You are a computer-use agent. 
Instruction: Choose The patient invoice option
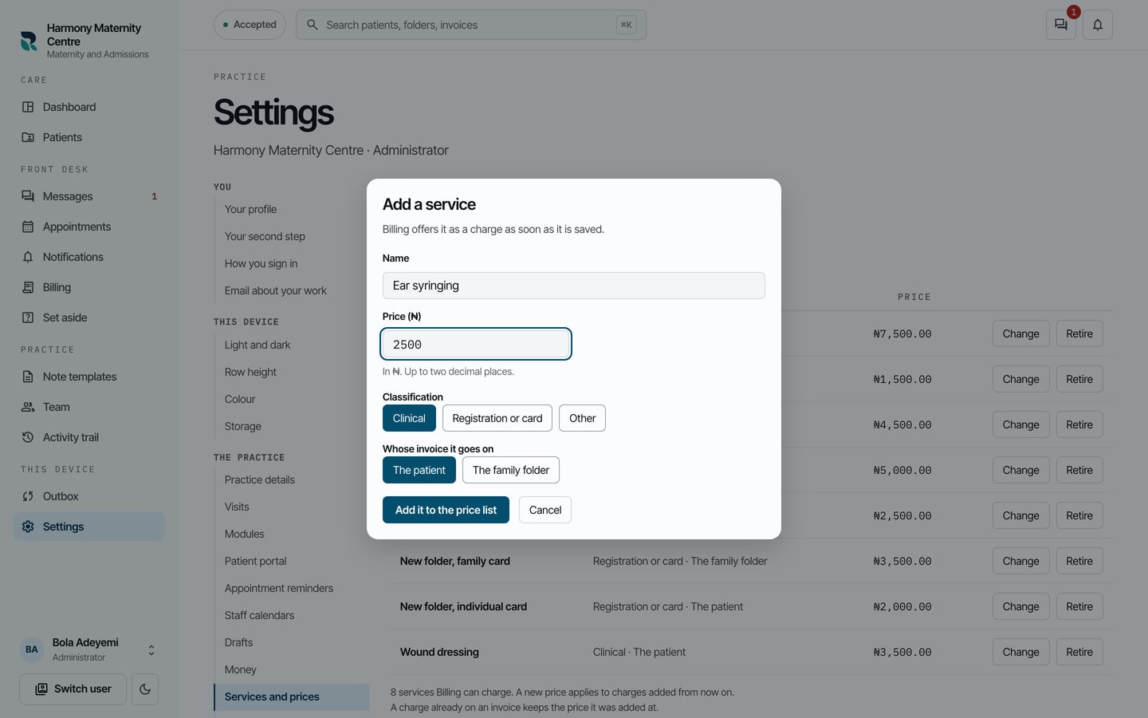(419, 470)
